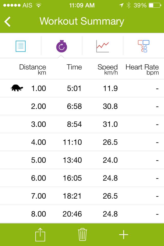This screenshot has height=246, width=164.
Task: Tap the Time column header
Action: click(74, 67)
